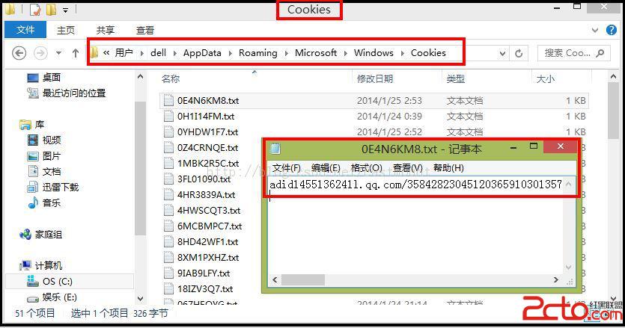Open Quick Access Toolbar customize dropdown
The image size is (625, 328).
click(x=65, y=10)
